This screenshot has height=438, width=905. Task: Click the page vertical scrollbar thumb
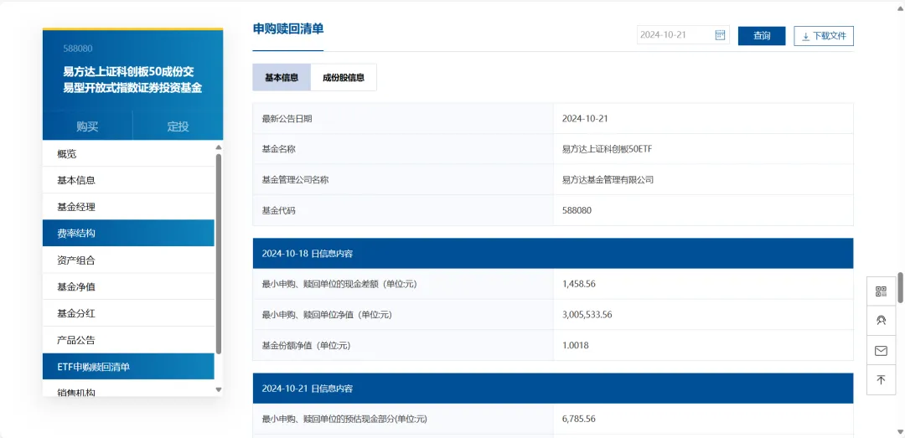click(900, 288)
